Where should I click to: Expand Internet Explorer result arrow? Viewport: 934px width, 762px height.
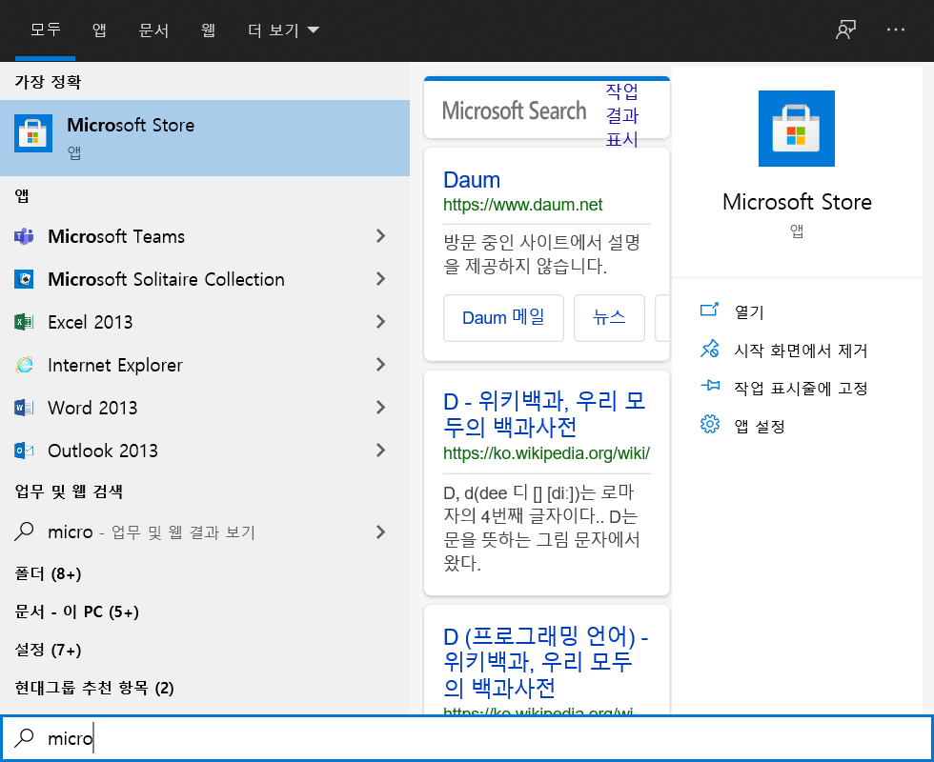(x=380, y=365)
